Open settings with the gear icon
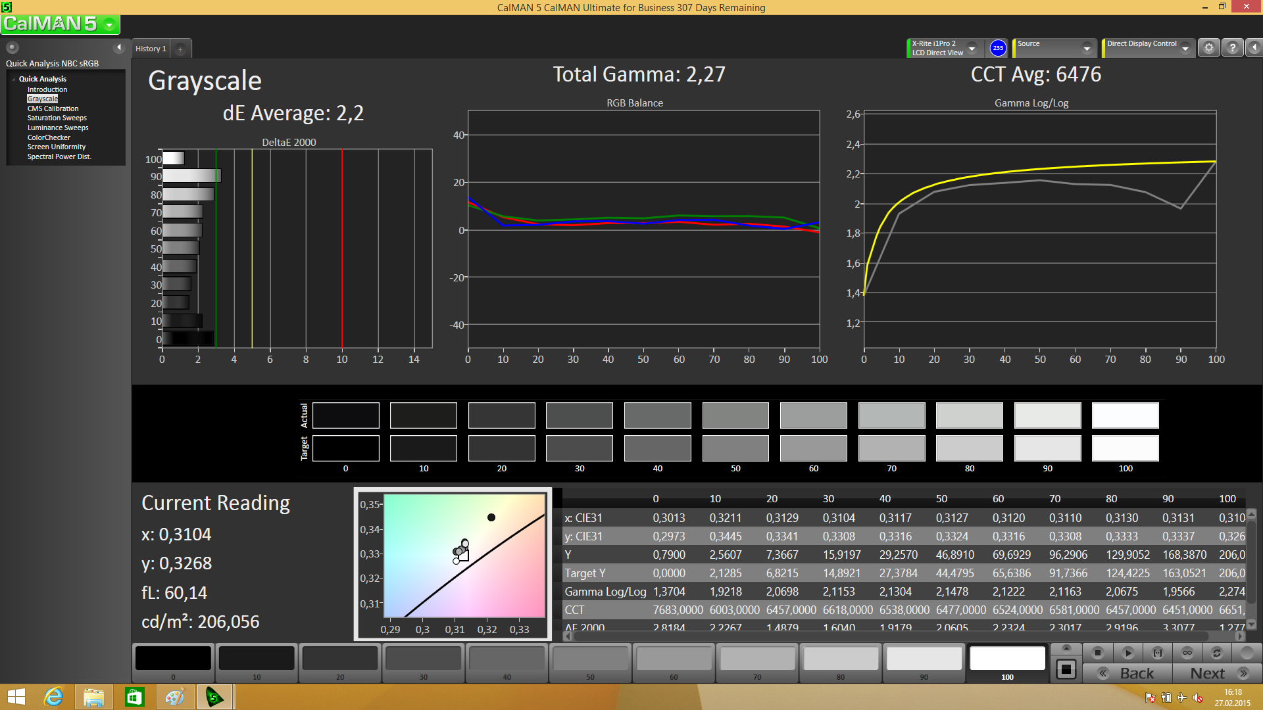Screen dimensions: 1263x710 point(1208,47)
